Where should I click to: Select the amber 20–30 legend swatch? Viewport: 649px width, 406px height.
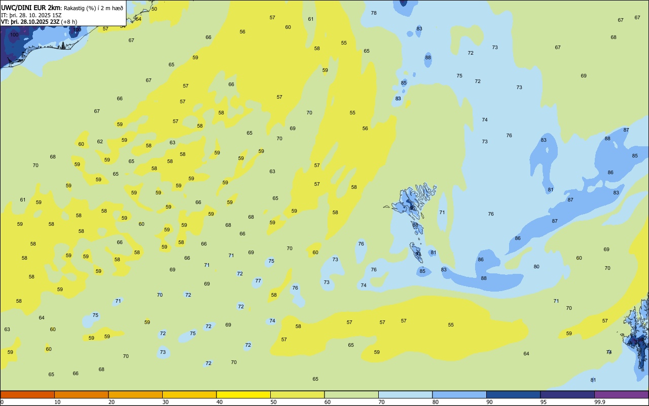135,394
